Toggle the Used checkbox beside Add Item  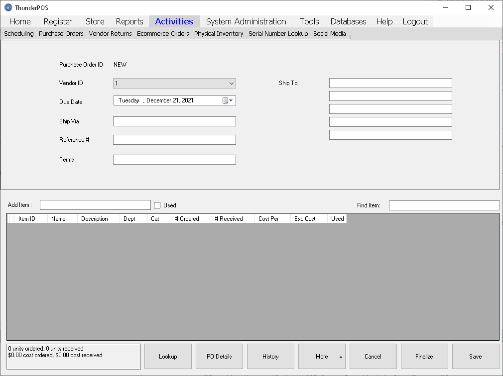(x=157, y=205)
